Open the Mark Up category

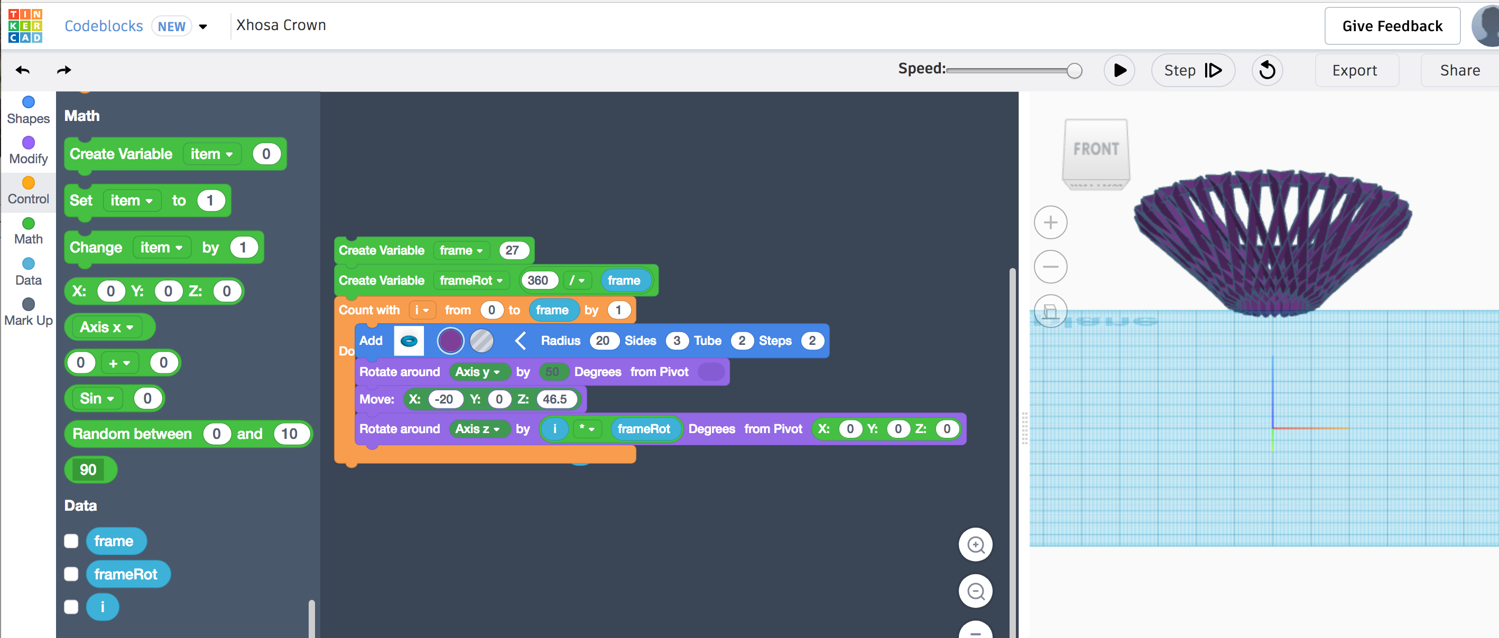[28, 312]
